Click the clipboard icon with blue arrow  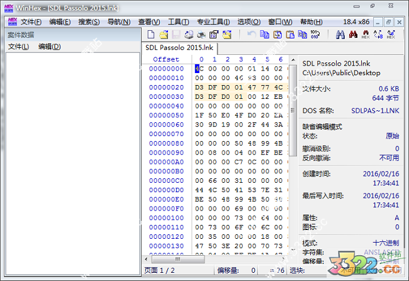pyautogui.click(x=277, y=35)
